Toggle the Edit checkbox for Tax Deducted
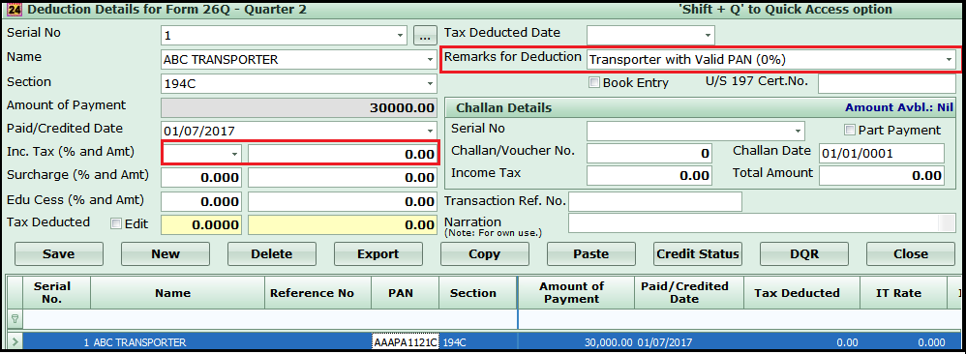 (116, 223)
